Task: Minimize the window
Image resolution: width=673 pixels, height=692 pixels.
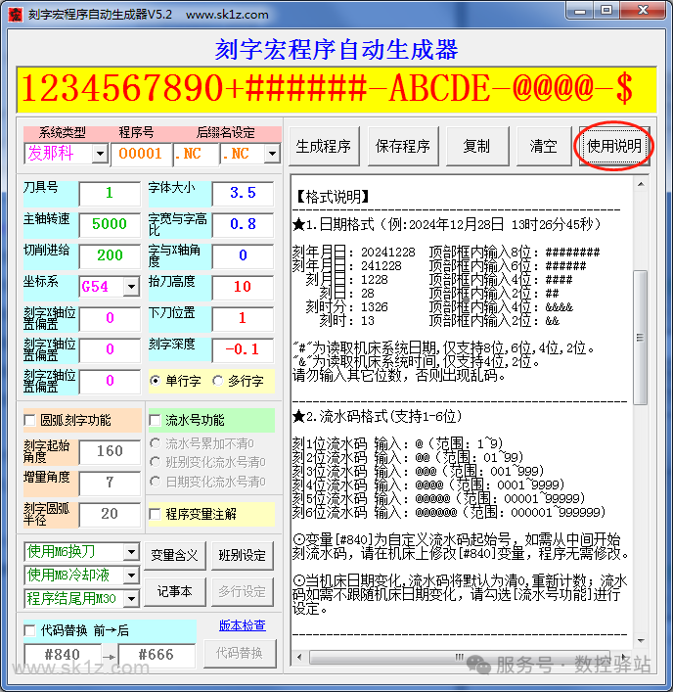Action: click(x=580, y=11)
